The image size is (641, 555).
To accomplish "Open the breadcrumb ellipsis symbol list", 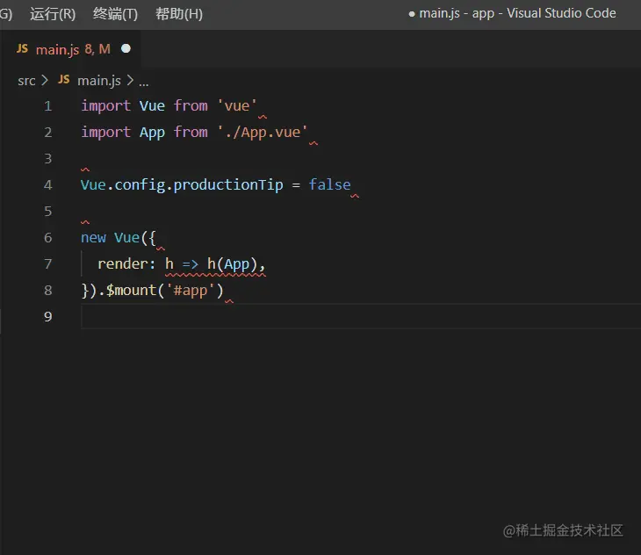I will click(143, 82).
